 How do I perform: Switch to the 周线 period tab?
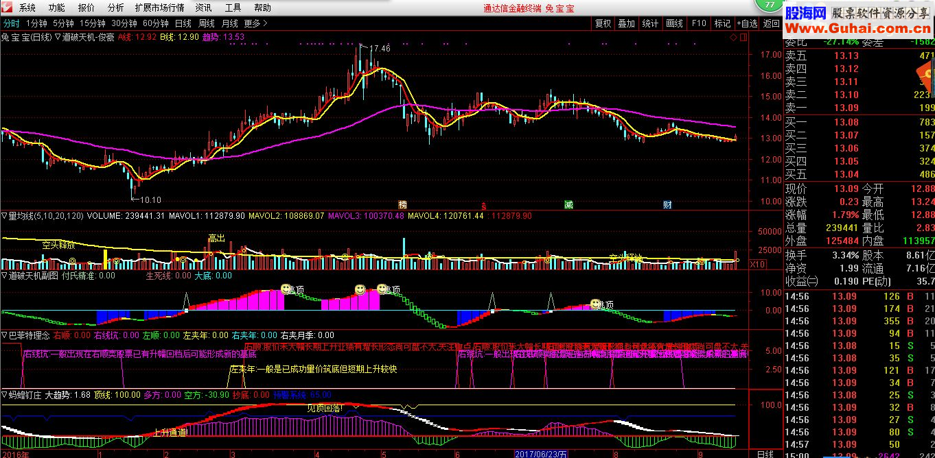(x=207, y=23)
